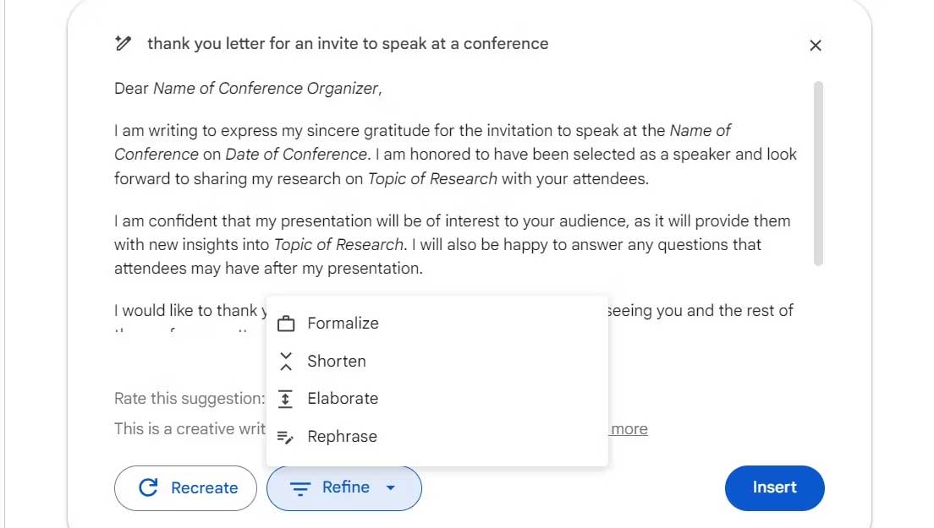Pick the Elaborate label in the Refine menu
934x528 pixels.
click(342, 399)
